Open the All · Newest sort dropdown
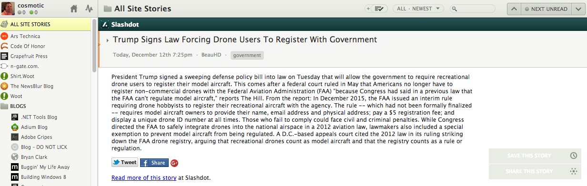The height and width of the screenshot is (186, 587). pyautogui.click(x=418, y=9)
